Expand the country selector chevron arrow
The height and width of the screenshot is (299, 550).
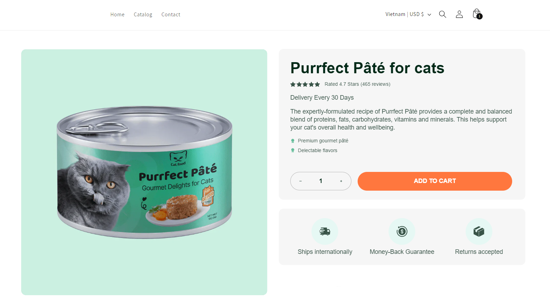click(x=430, y=15)
